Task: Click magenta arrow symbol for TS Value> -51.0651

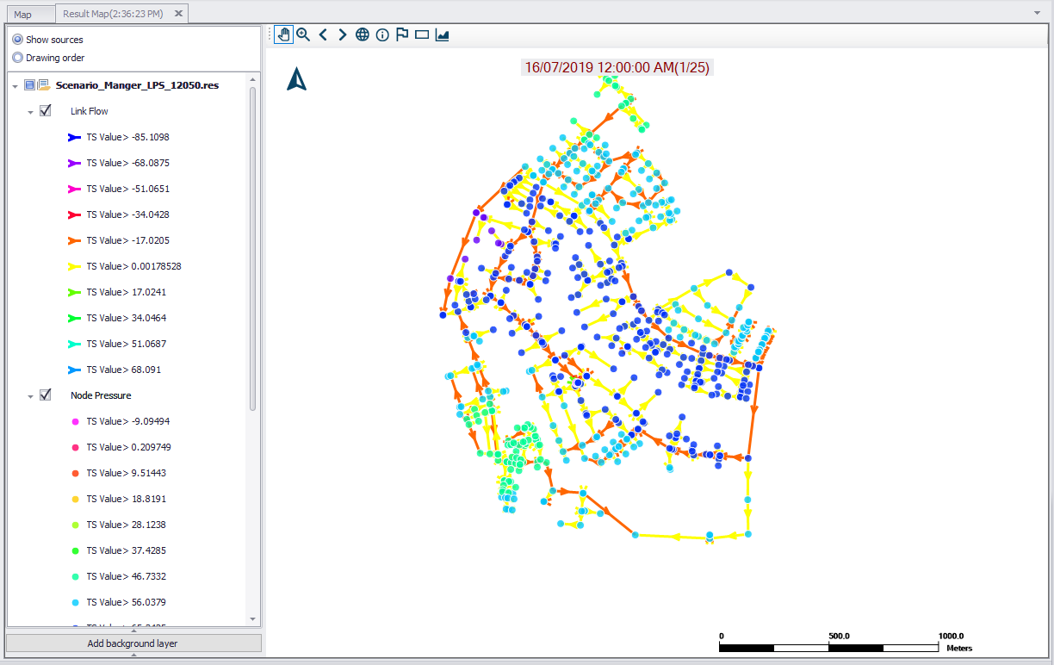Action: coord(74,189)
